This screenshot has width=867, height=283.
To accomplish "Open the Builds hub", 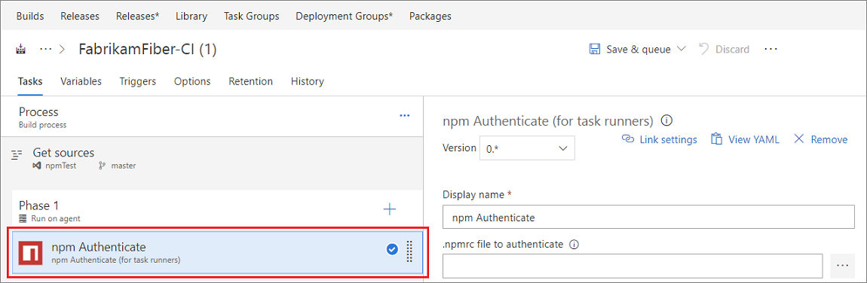I will (30, 16).
